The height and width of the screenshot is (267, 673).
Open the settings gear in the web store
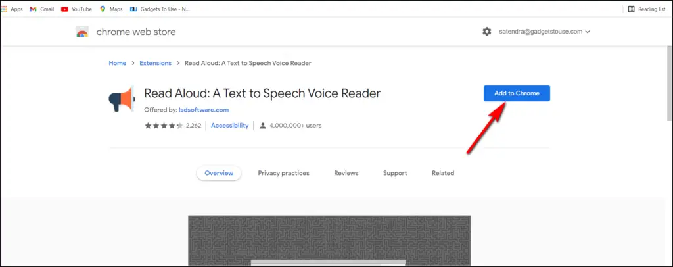click(487, 32)
